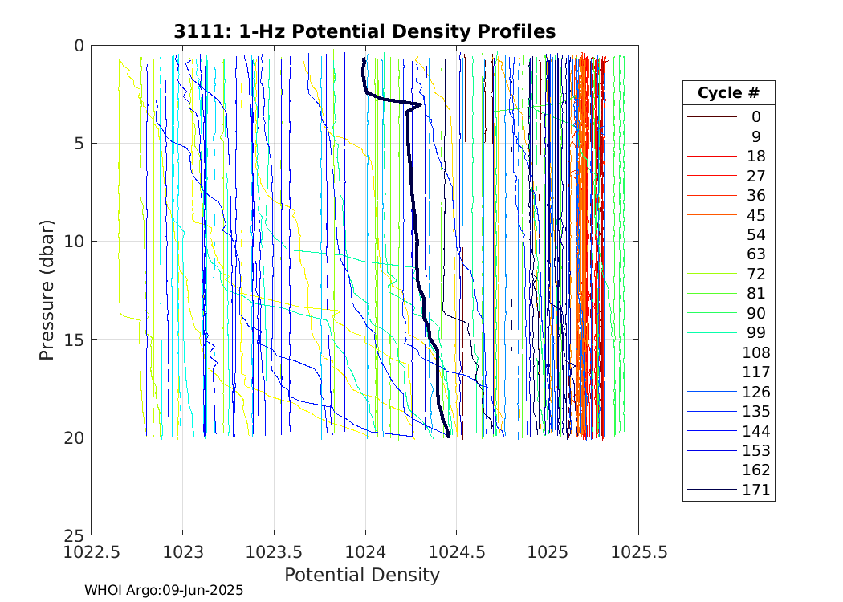Click x-axis tick label 1023.5
The width and height of the screenshot is (843, 602).
(x=275, y=552)
